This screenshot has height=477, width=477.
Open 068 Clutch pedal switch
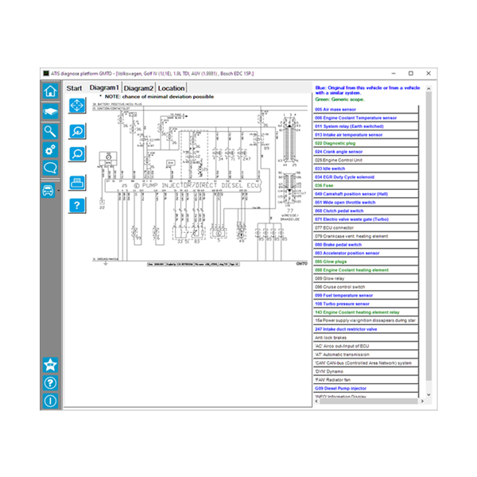366,211
